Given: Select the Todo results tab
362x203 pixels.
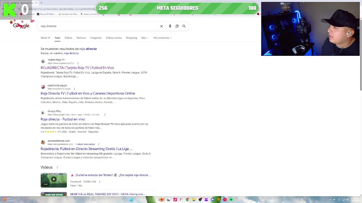Looking at the screenshot, I should 57,38.
